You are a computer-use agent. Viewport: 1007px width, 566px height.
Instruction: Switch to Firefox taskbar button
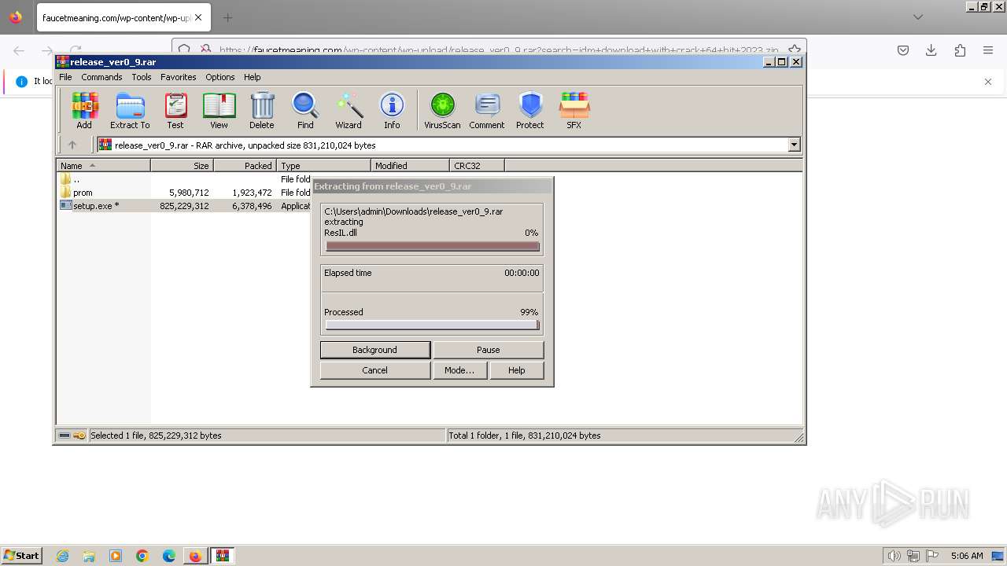tap(195, 556)
